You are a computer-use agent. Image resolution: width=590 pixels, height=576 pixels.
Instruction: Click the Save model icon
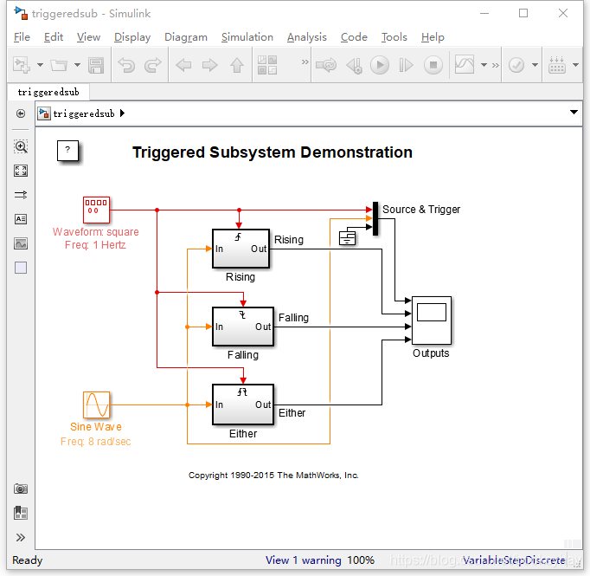96,65
